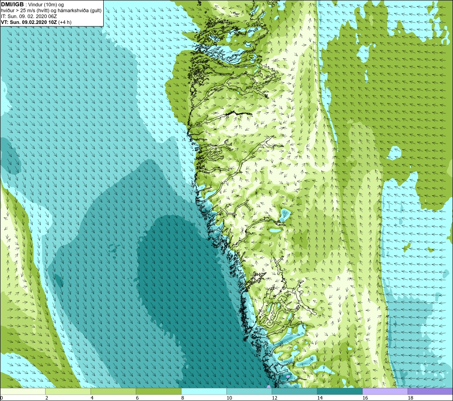The width and height of the screenshot is (453, 401).
Task: Click the 6–8 m/s olive green swatch
Action: click(159, 391)
